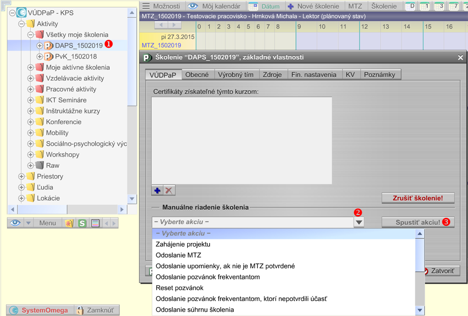Click the green S icon in sidebar toolbar

(82, 223)
